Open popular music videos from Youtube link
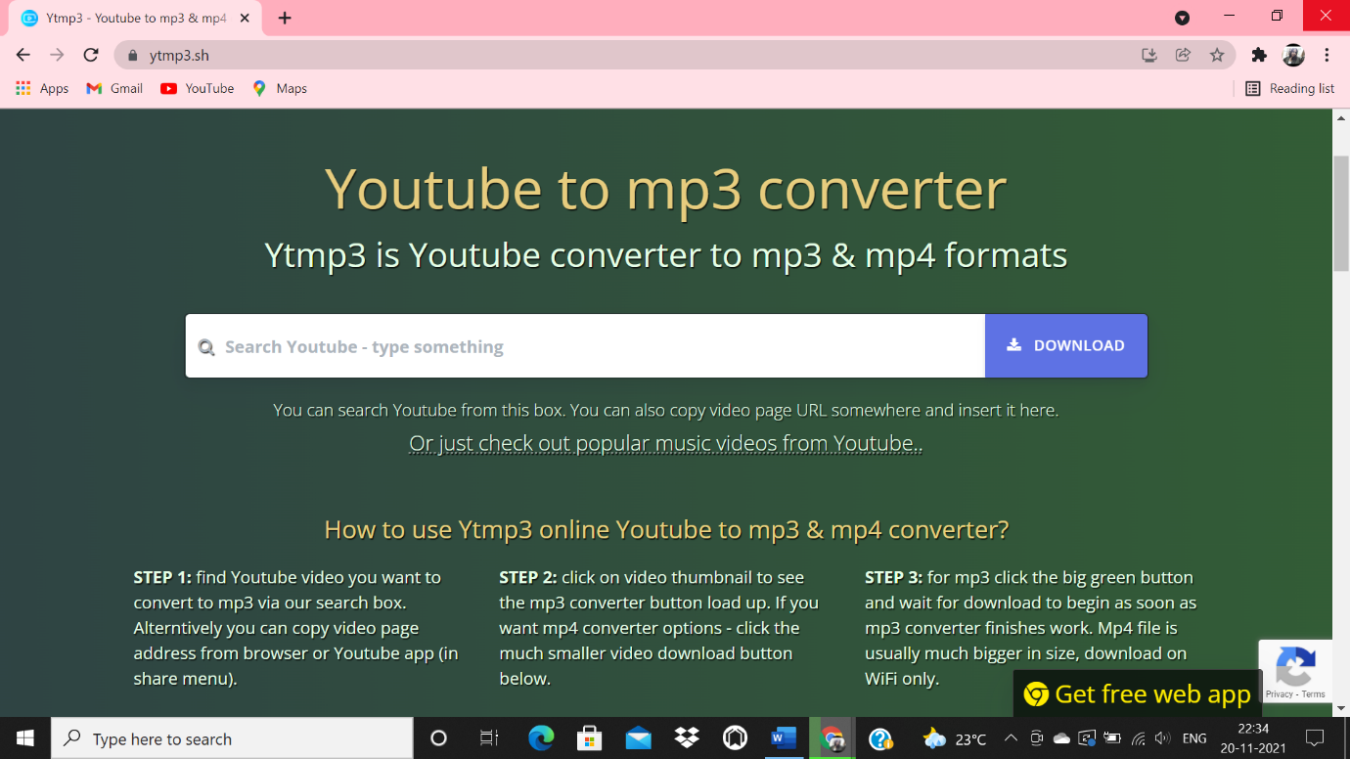Screen dimensions: 1350x759 tap(665, 443)
